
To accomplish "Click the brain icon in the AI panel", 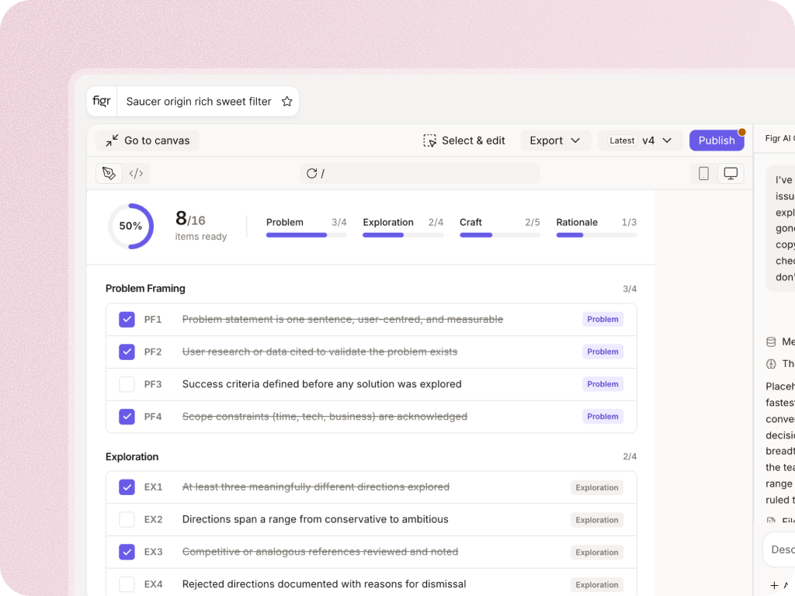I will point(771,363).
